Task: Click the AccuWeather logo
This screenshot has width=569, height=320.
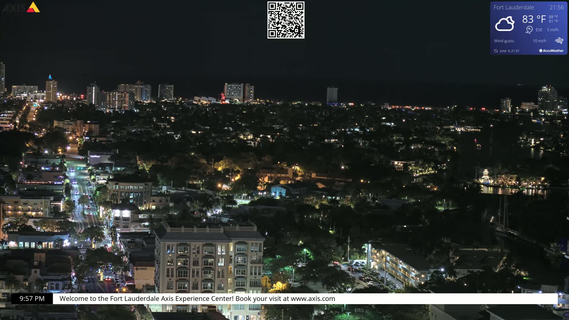Action: pos(551,51)
